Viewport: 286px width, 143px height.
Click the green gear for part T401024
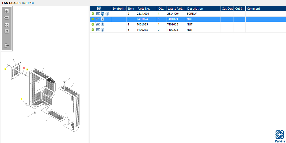point(93,19)
